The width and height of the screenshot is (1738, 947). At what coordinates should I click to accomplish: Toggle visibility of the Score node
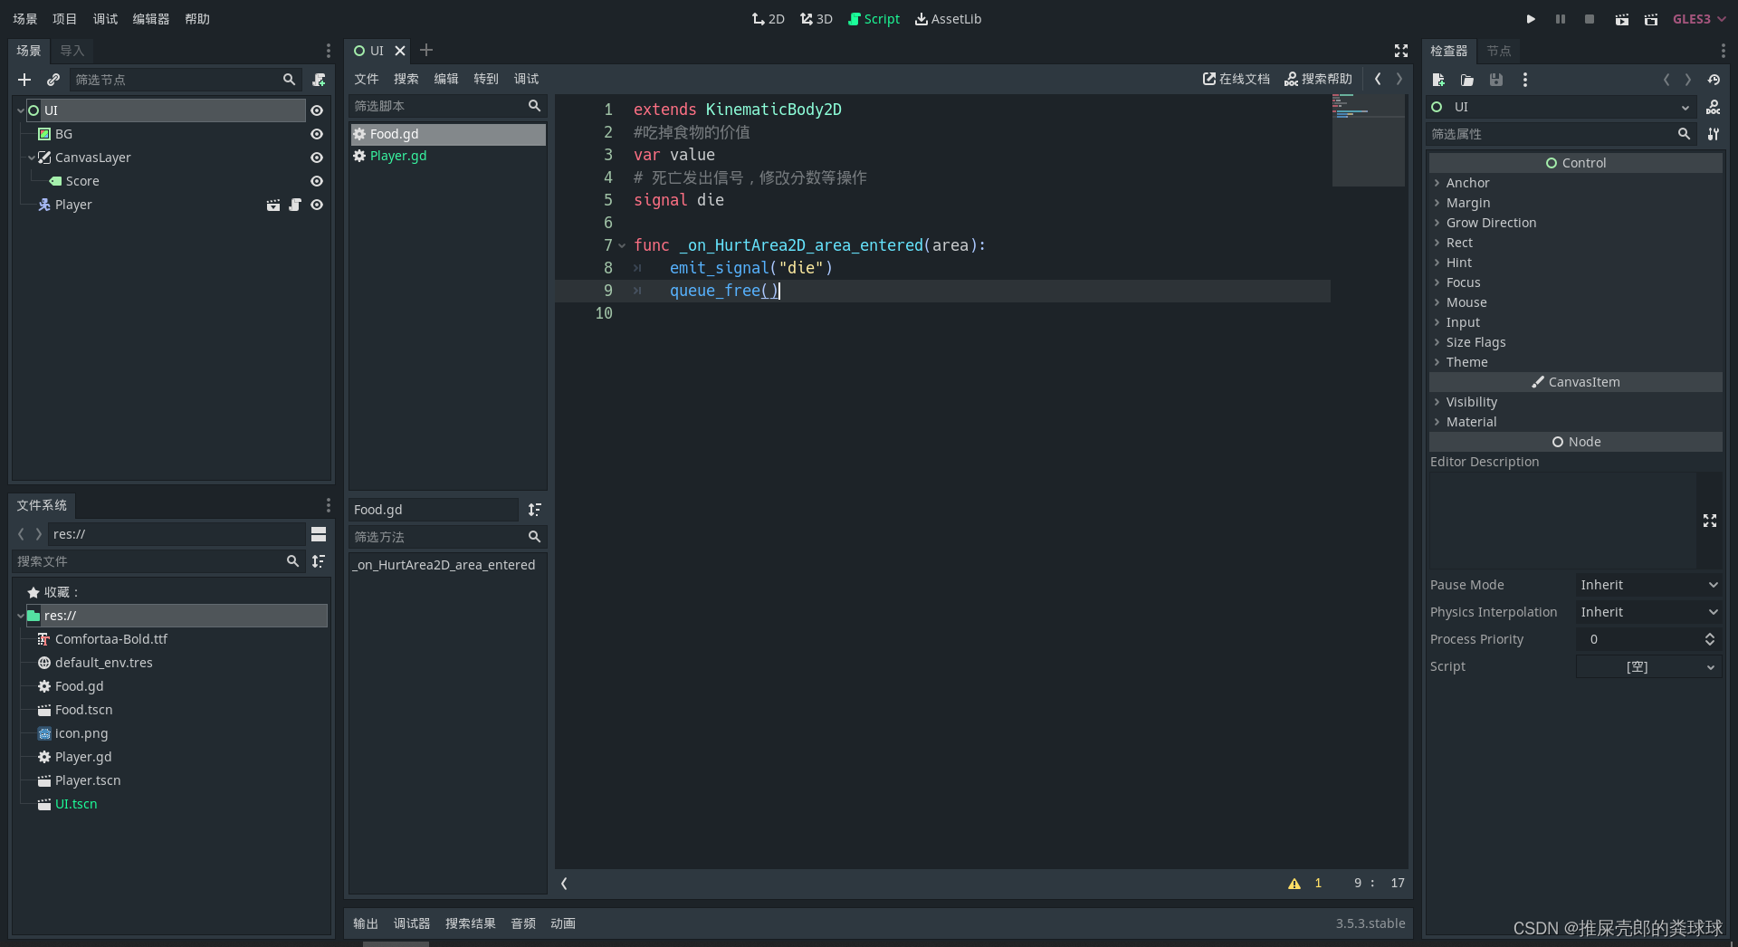(x=316, y=181)
